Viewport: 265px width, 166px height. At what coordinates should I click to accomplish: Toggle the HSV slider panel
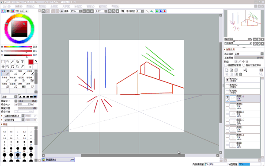pyautogui.click(x=12, y=11)
